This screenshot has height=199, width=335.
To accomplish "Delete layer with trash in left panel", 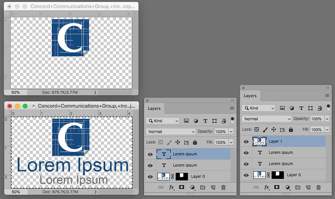I will 223,187.
